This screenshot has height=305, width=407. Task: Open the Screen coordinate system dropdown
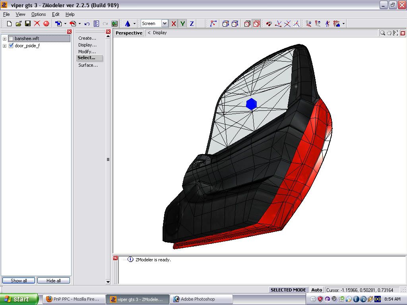(165, 24)
